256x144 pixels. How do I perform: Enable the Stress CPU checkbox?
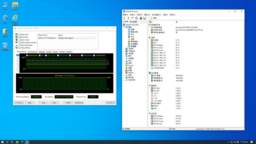point(20,34)
